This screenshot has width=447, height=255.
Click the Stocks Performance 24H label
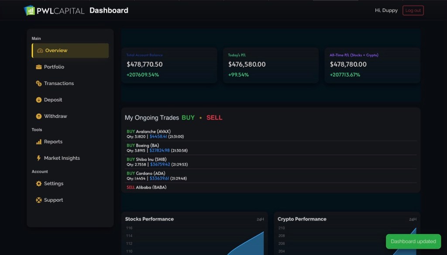tap(260, 219)
